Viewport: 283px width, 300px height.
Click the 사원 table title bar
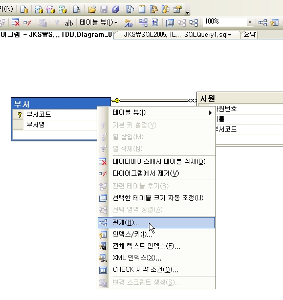[240, 98]
